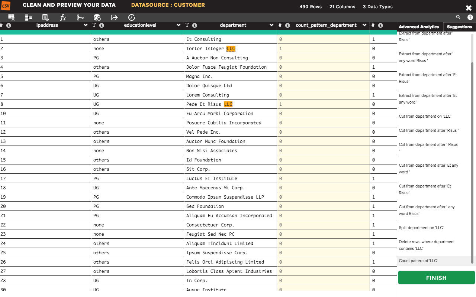Show info for educationlevel column
Viewport: 476px width, 297px height.
[102, 26]
